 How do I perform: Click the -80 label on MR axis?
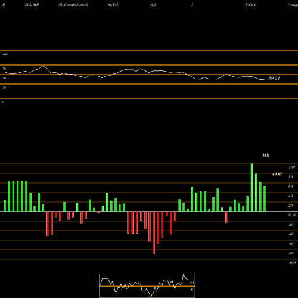click(x=291, y=253)
